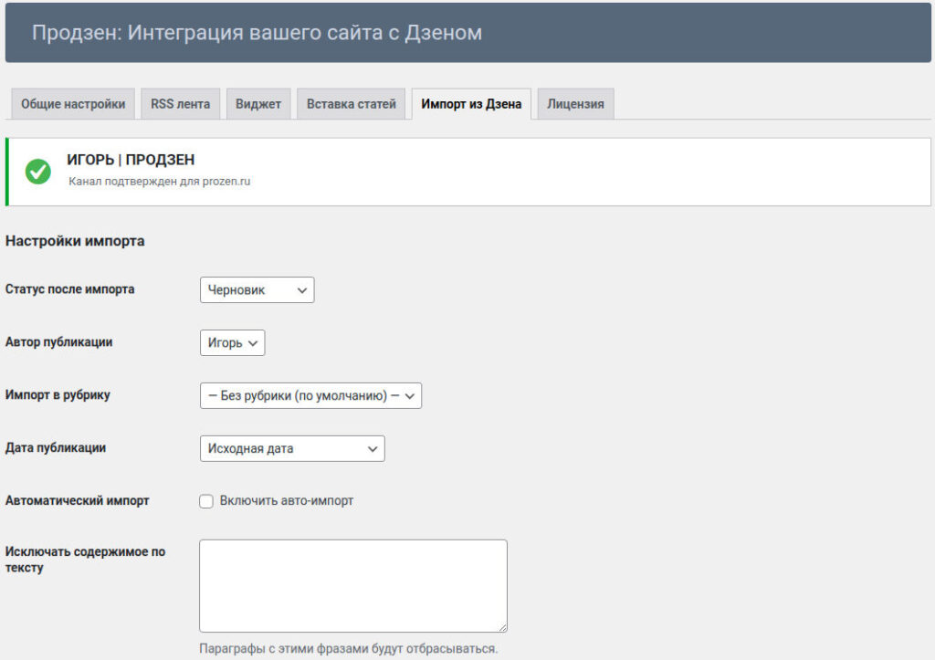
Task: Open the Лицензия tab
Action: [575, 104]
